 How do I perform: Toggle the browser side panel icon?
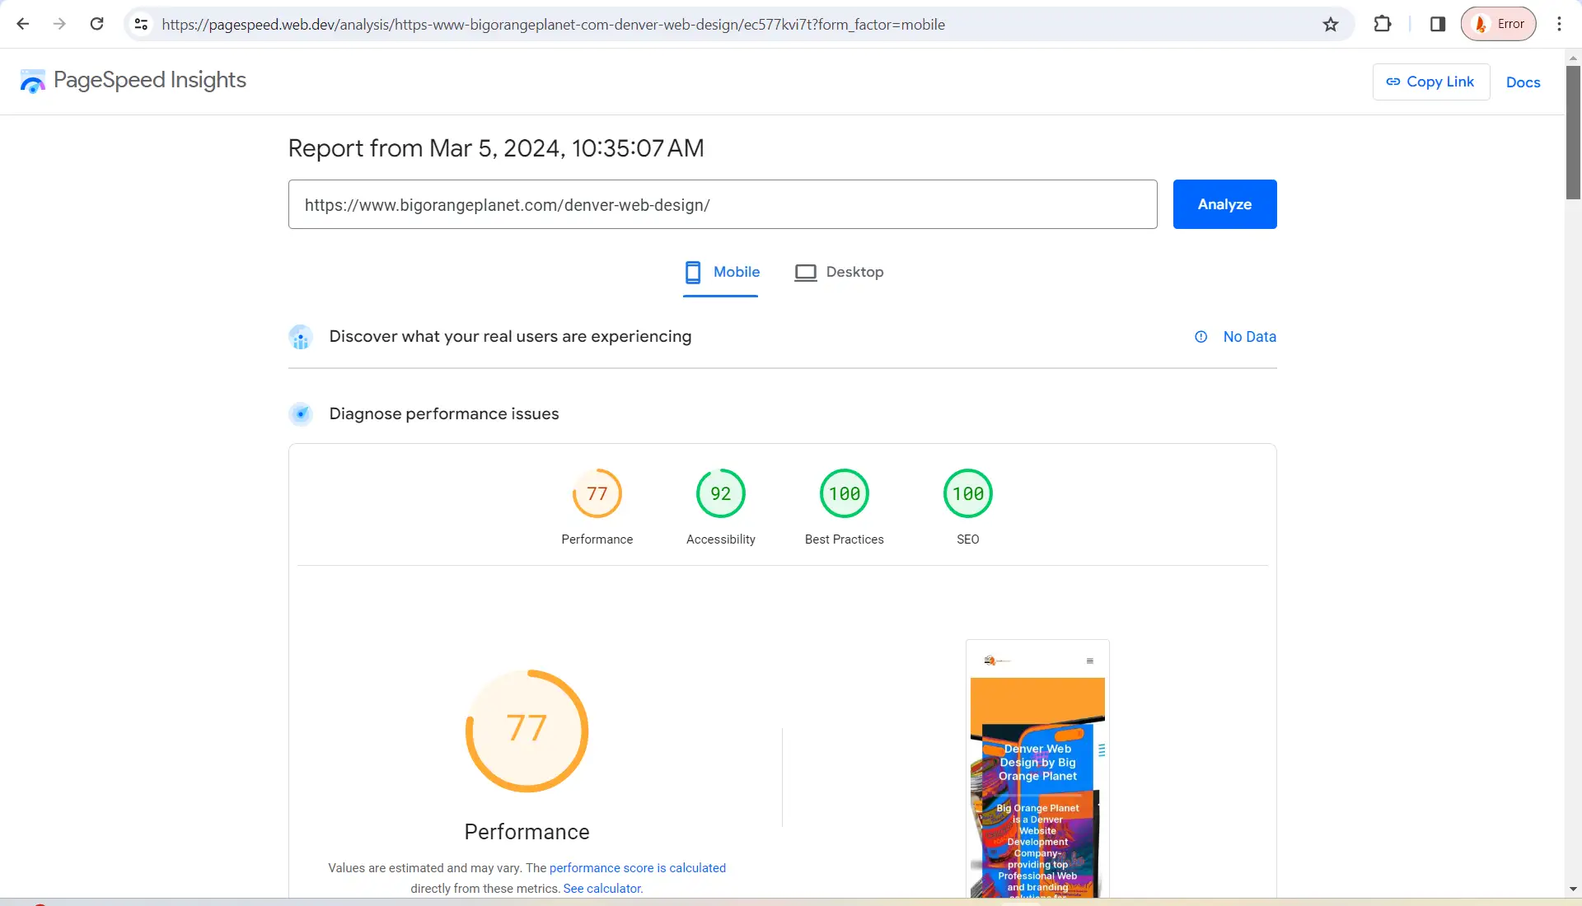[1438, 24]
